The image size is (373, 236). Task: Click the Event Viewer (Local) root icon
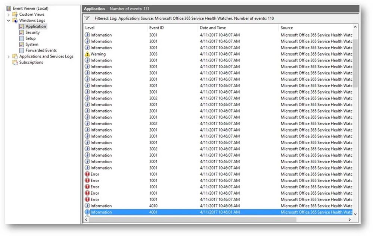tap(9, 9)
